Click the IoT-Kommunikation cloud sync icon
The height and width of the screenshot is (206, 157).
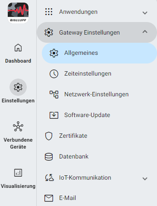[x=50, y=177]
